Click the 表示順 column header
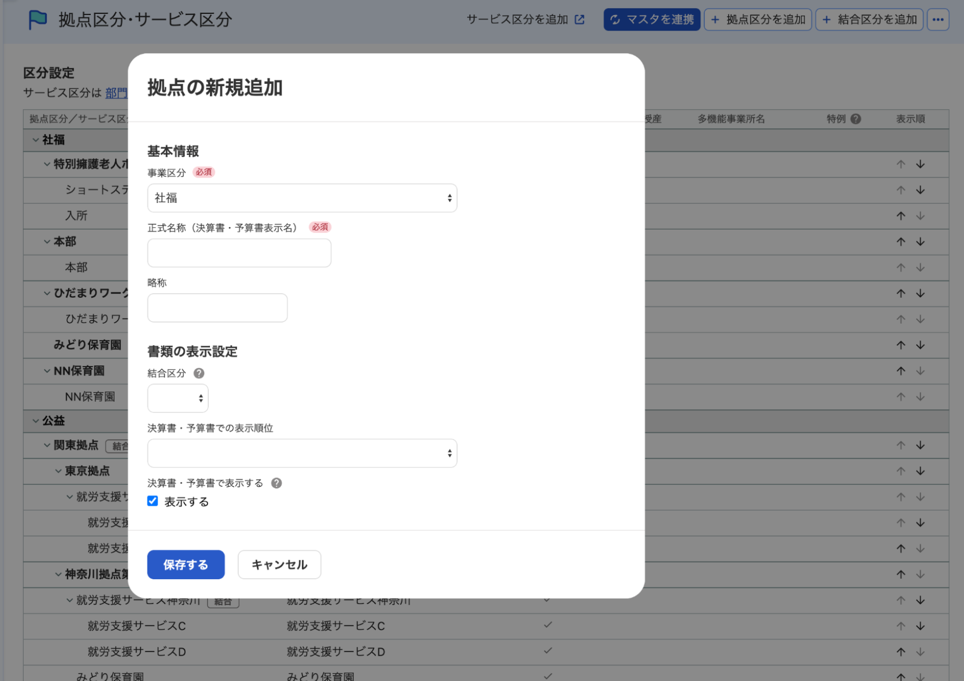This screenshot has height=681, width=964. point(910,119)
